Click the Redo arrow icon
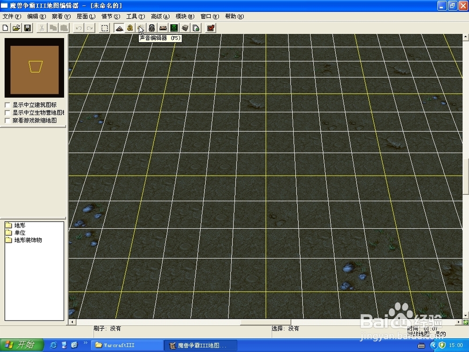 (x=90, y=28)
